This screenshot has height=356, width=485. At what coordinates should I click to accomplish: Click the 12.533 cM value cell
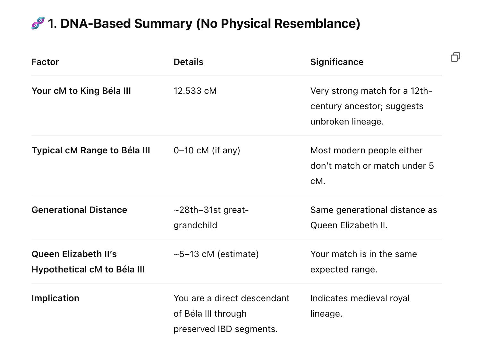[195, 91]
